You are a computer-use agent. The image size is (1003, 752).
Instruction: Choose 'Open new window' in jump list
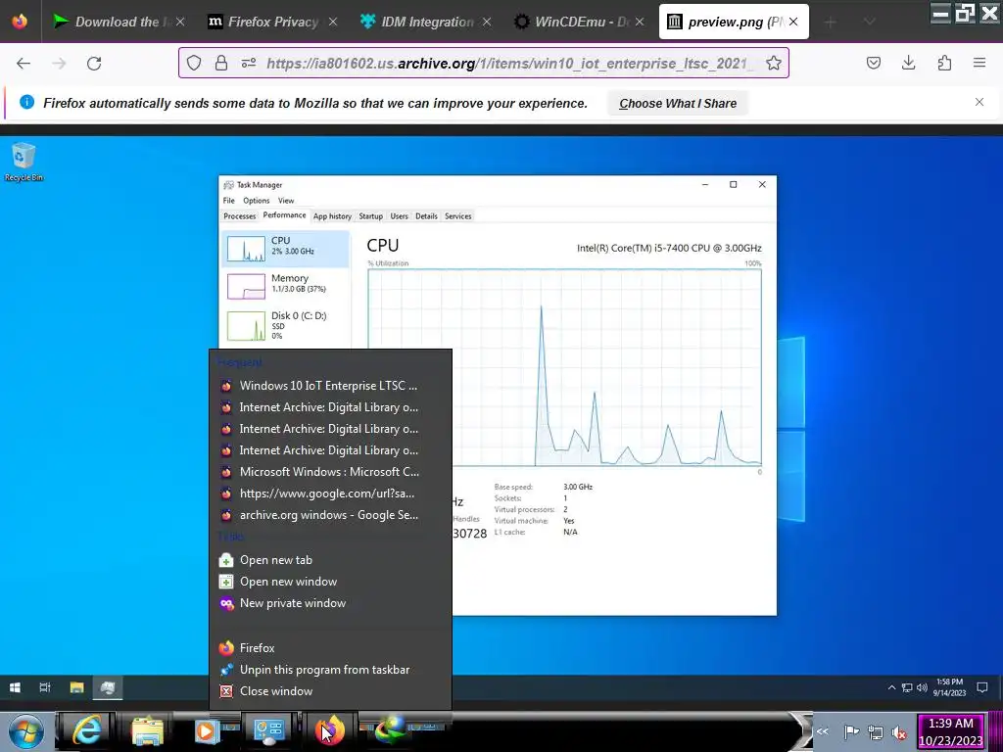pyautogui.click(x=330, y=582)
